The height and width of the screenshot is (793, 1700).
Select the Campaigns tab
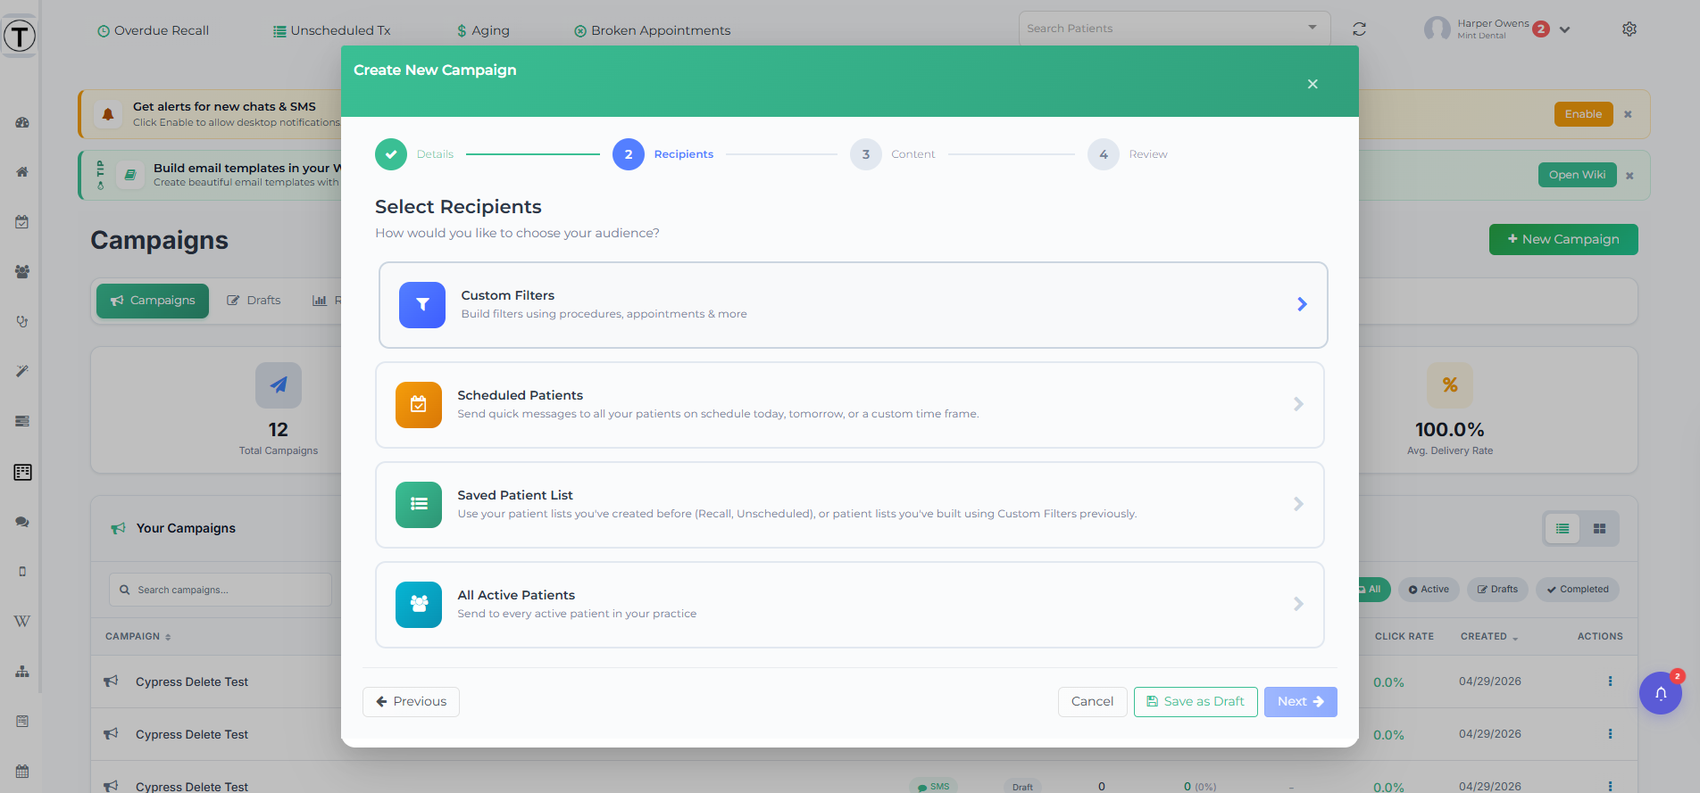pos(153,301)
